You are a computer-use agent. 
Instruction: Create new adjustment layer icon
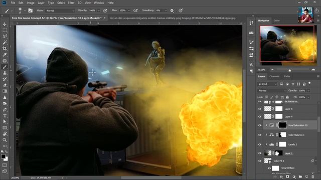coord(294,176)
